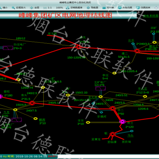The width and height of the screenshot is (159, 159).
Task: Open the underlined 牛儿庄 label
Action: [x=142, y=89]
